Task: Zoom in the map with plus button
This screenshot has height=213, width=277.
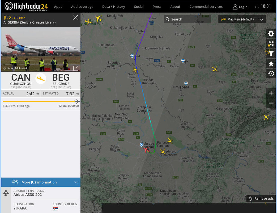Action: tap(271, 93)
